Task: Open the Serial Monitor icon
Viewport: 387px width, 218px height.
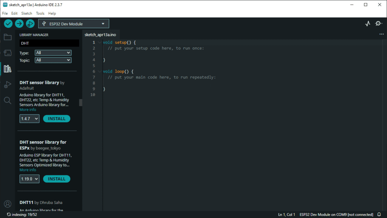Action: click(x=379, y=23)
